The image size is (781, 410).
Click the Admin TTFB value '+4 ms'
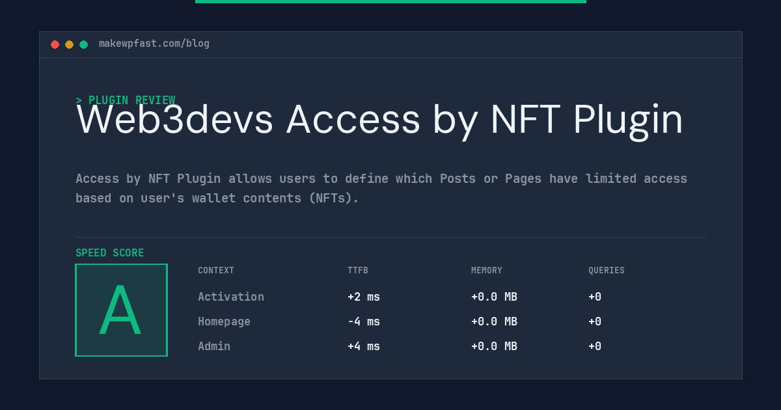pos(364,346)
